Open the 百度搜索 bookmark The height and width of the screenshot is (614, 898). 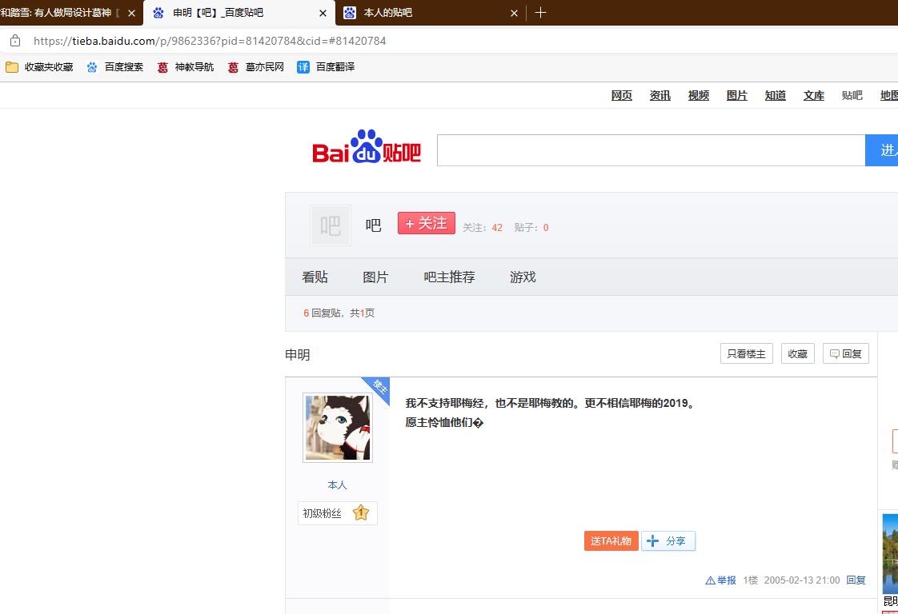115,67
